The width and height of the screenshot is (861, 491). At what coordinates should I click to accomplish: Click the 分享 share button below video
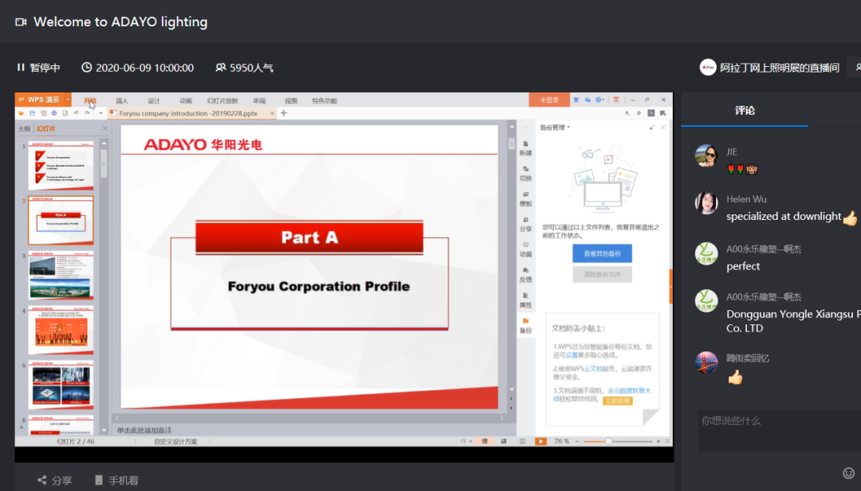pyautogui.click(x=54, y=480)
